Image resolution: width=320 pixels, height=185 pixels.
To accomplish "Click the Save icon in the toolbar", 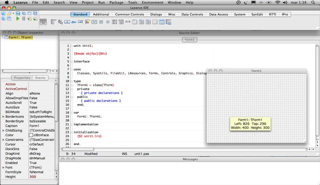I will 18,13.
